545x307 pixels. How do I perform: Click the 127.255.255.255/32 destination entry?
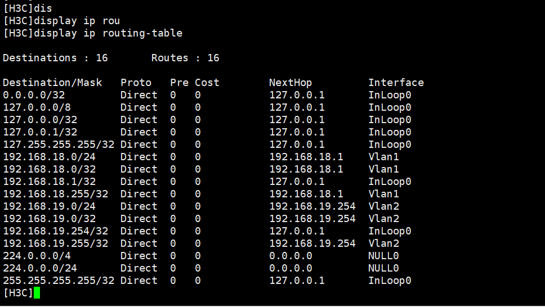tap(59, 145)
